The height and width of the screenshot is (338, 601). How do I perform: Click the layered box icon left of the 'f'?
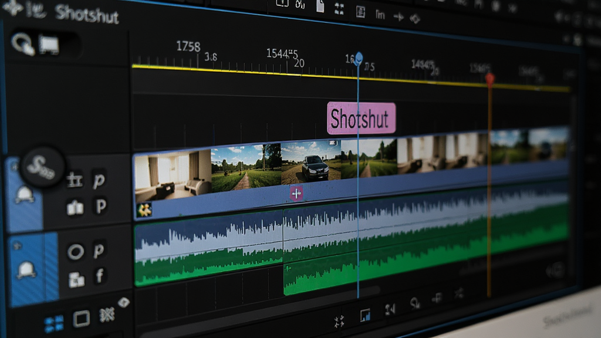click(x=76, y=279)
